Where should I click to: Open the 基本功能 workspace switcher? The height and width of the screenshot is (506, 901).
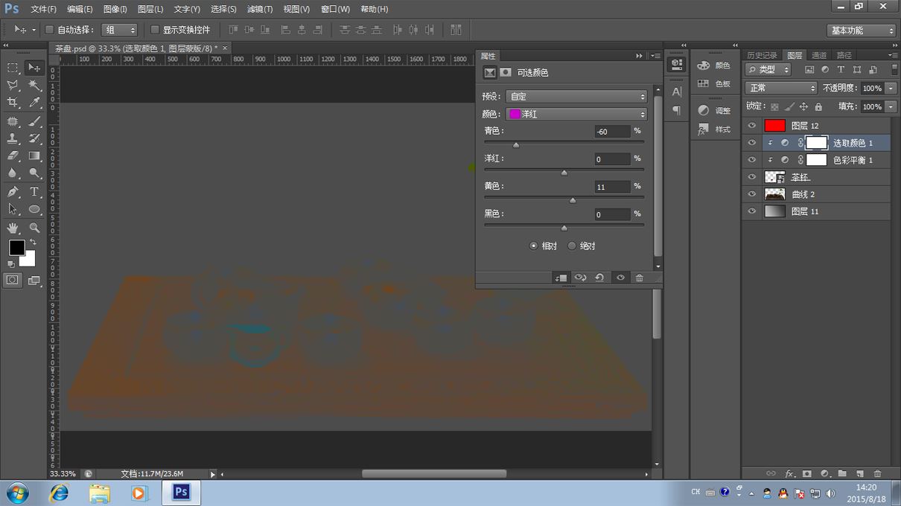click(862, 31)
